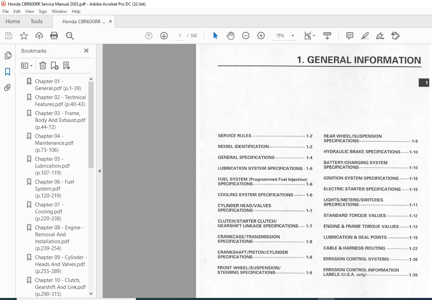Viewport: 432px width, 300px height.
Task: Open Page Thumbnails panel
Action: pos(8,55)
